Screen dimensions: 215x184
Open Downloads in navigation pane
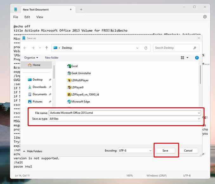[39, 87]
